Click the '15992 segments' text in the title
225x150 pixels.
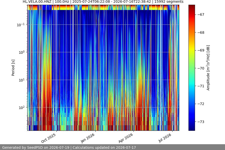pyautogui.click(x=169, y=2)
